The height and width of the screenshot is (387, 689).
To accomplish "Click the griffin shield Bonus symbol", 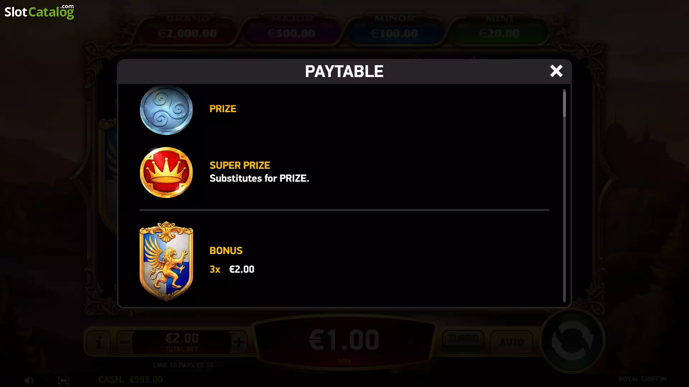I will click(166, 261).
